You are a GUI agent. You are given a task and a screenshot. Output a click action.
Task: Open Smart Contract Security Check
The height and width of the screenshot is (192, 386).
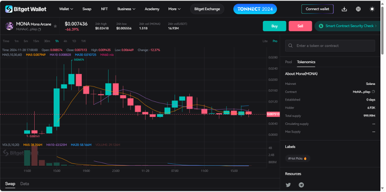[x=348, y=26]
